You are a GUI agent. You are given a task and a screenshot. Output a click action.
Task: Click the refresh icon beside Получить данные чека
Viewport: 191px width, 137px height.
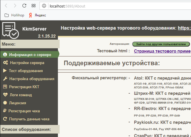(x=5, y=119)
